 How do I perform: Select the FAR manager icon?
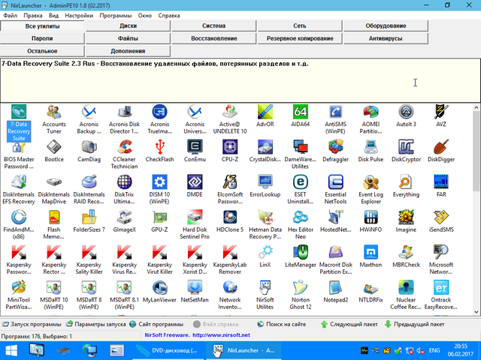(x=440, y=184)
